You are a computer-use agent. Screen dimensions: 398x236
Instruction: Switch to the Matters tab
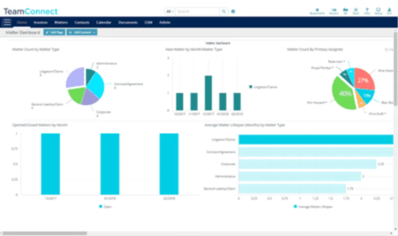pos(61,22)
